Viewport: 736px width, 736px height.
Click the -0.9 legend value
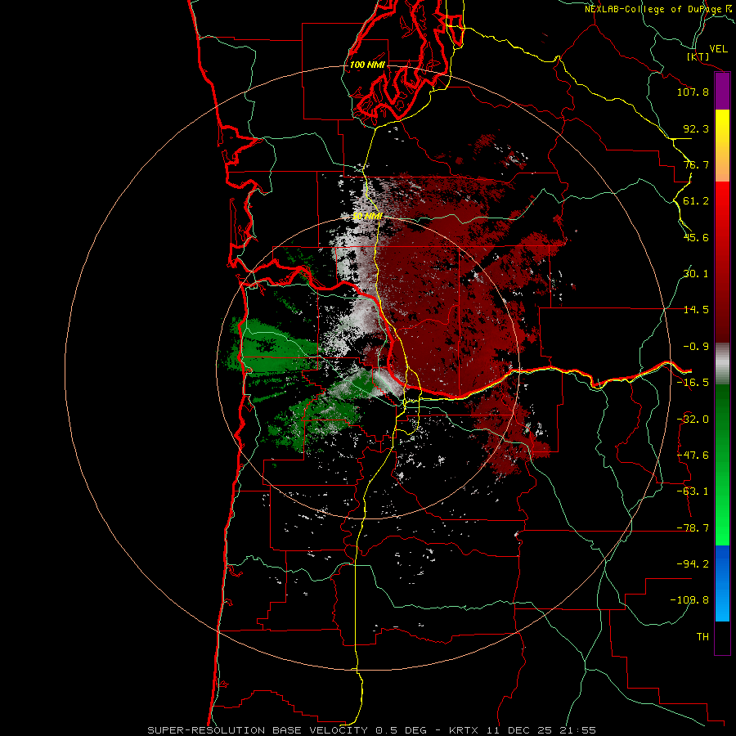(696, 347)
